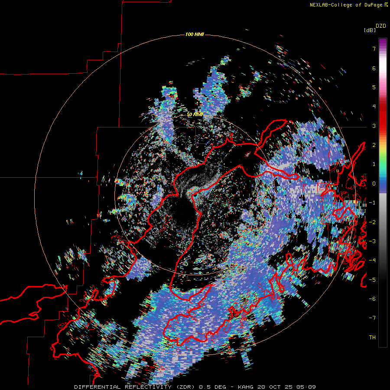Screen dimensions: 390x390
Task: Pick the "-6" label on the color scale
Action: coord(372,299)
